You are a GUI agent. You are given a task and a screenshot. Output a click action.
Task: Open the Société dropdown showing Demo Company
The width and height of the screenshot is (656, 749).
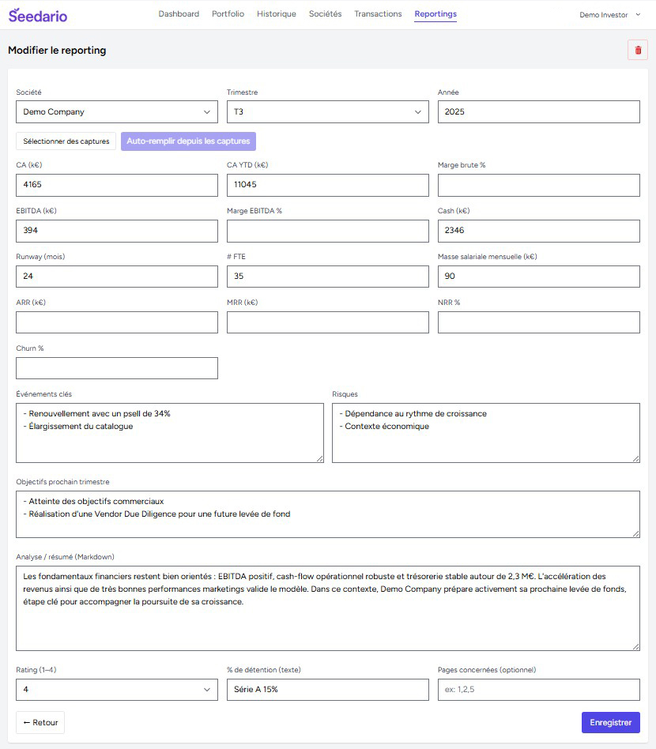point(116,112)
